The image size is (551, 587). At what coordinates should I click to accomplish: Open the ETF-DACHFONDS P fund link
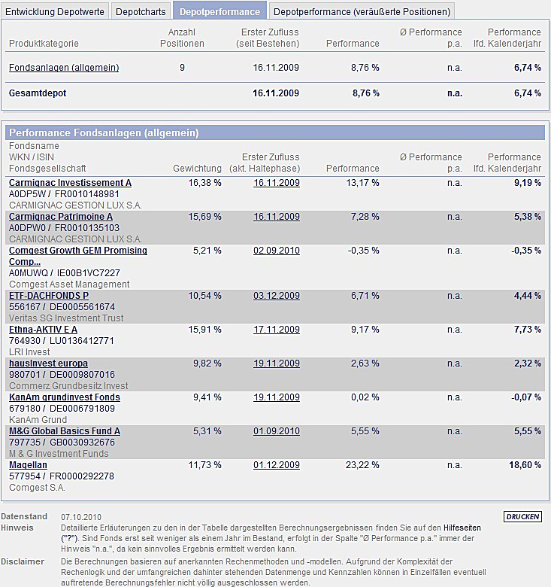pyautogui.click(x=49, y=296)
